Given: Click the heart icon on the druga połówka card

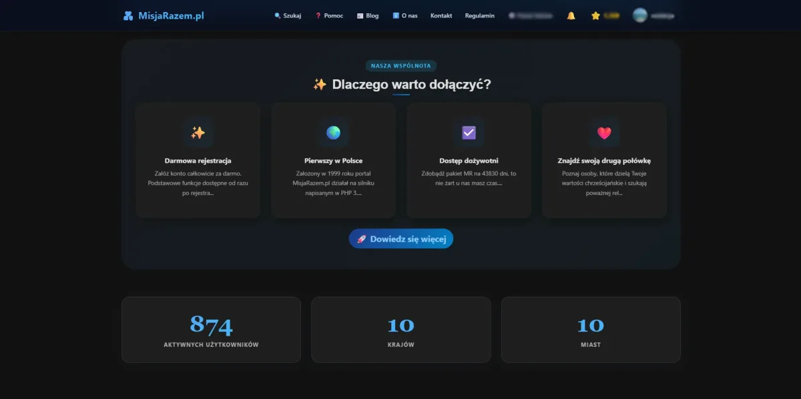Looking at the screenshot, I should click(604, 133).
